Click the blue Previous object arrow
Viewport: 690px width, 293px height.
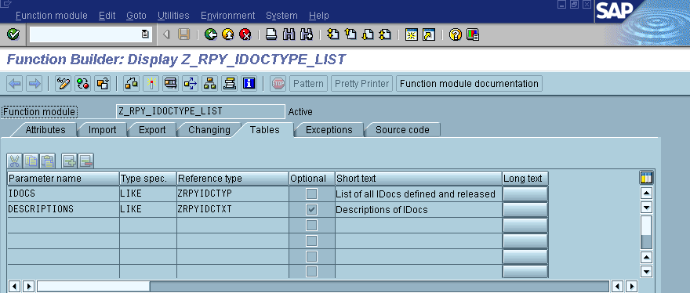tap(15, 84)
